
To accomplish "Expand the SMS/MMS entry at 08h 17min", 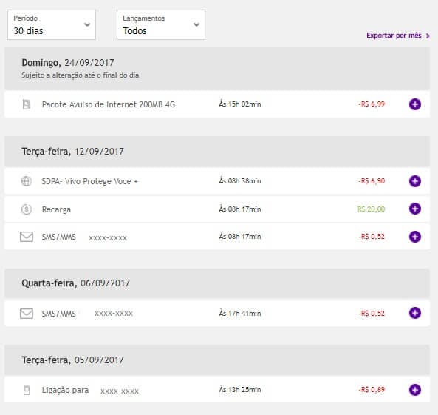I will 415,237.
